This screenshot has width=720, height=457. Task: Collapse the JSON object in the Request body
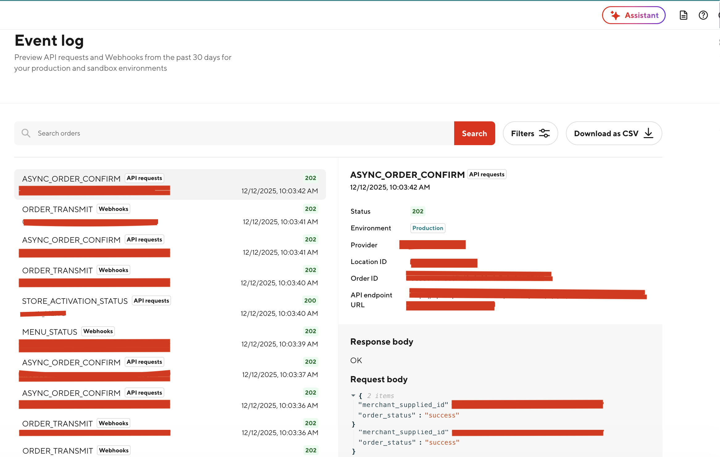353,396
